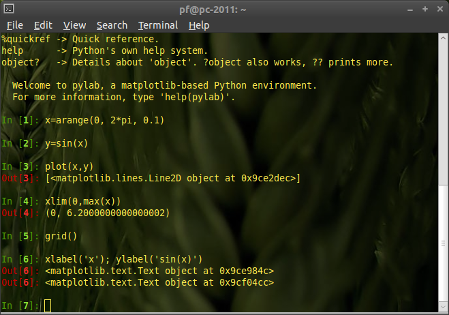
Task: Click the vertical scrollbar thumb
Action: click(443, 243)
